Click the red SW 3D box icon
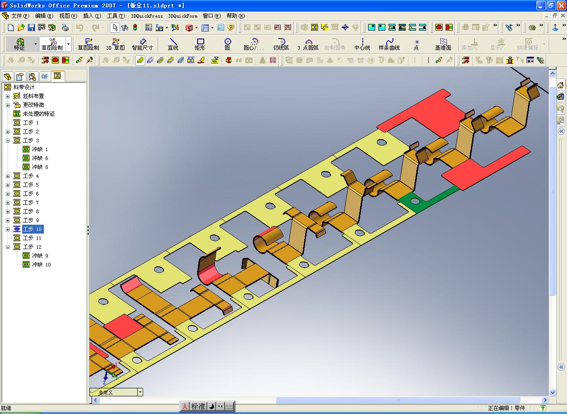Image resolution: width=567 pixels, height=414 pixels. tap(189, 27)
